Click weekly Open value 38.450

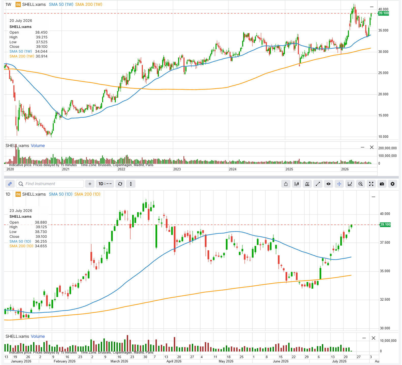tap(41, 32)
